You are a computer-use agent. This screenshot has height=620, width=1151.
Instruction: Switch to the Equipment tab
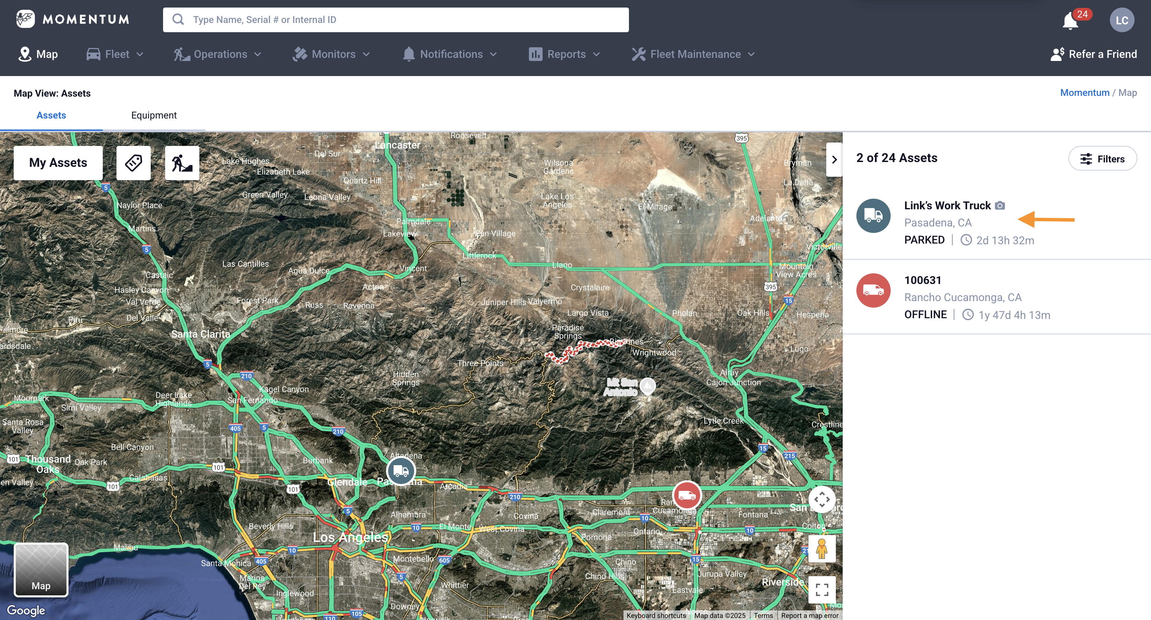tap(154, 115)
